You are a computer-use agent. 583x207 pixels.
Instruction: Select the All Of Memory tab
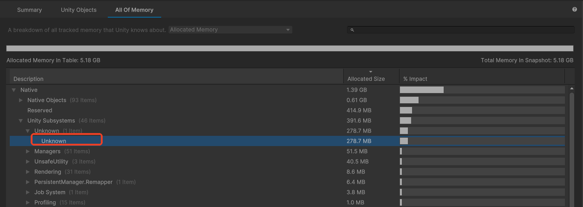[134, 10]
